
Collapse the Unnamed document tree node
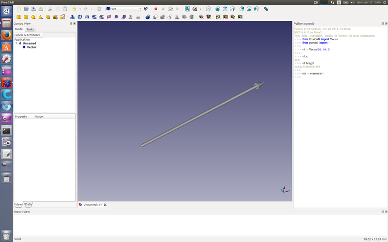(x=16, y=43)
